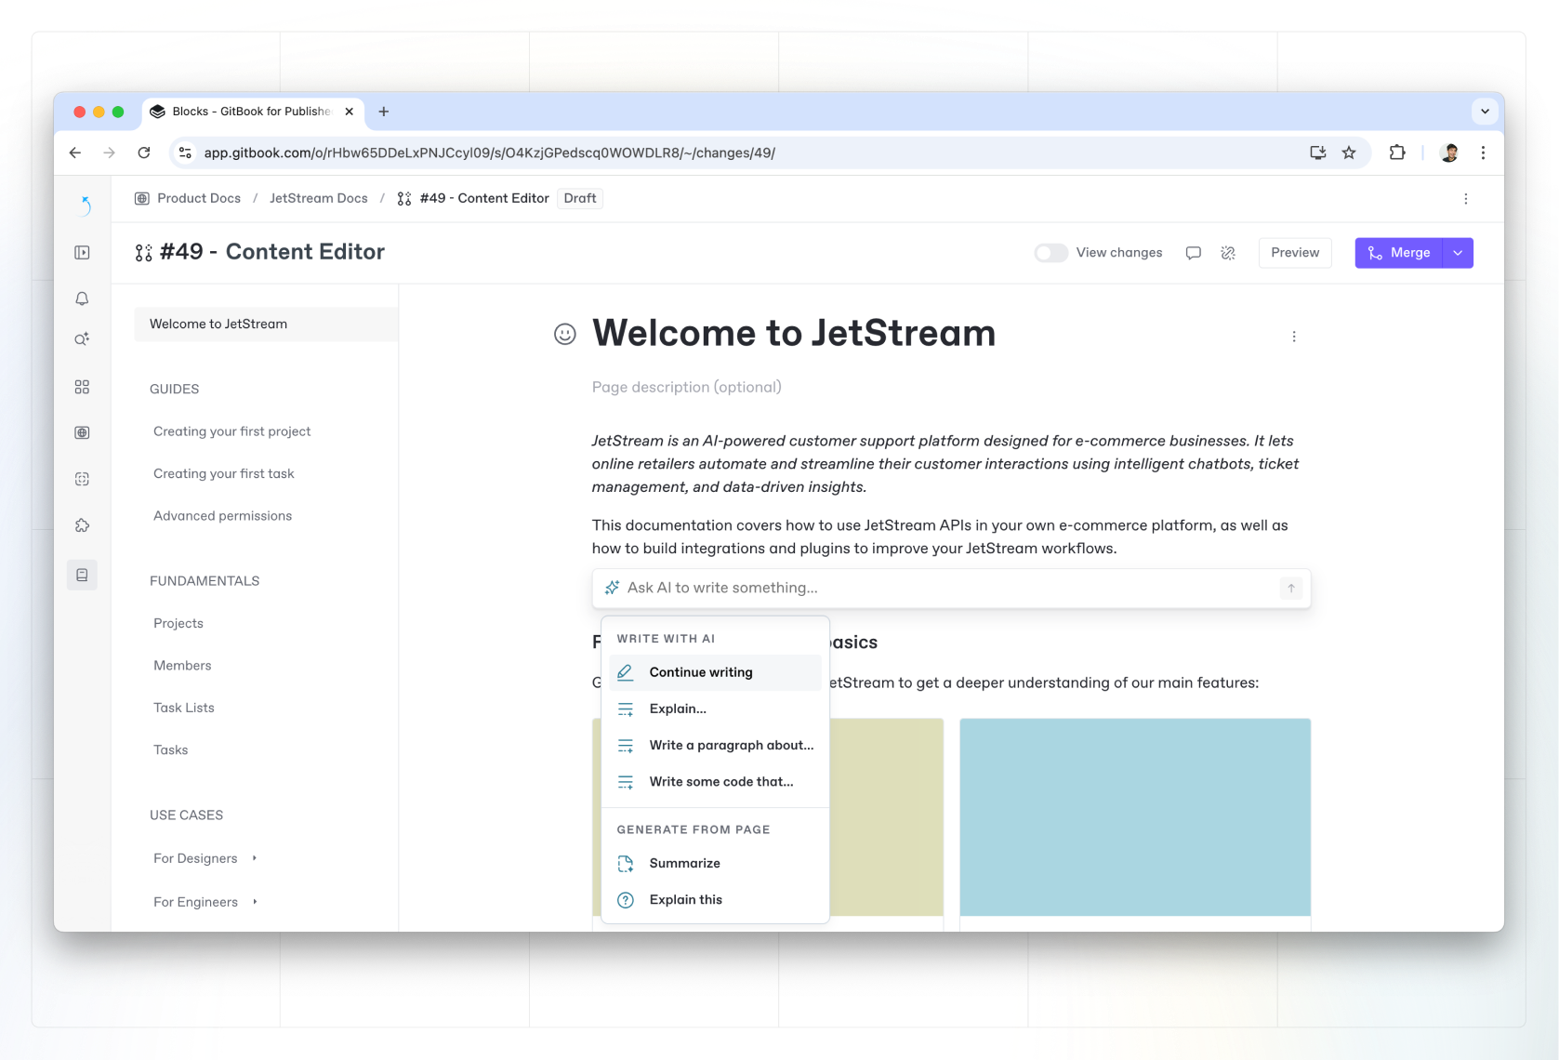This screenshot has width=1559, height=1060.
Task: Expand the For Engineers section
Action: click(255, 902)
